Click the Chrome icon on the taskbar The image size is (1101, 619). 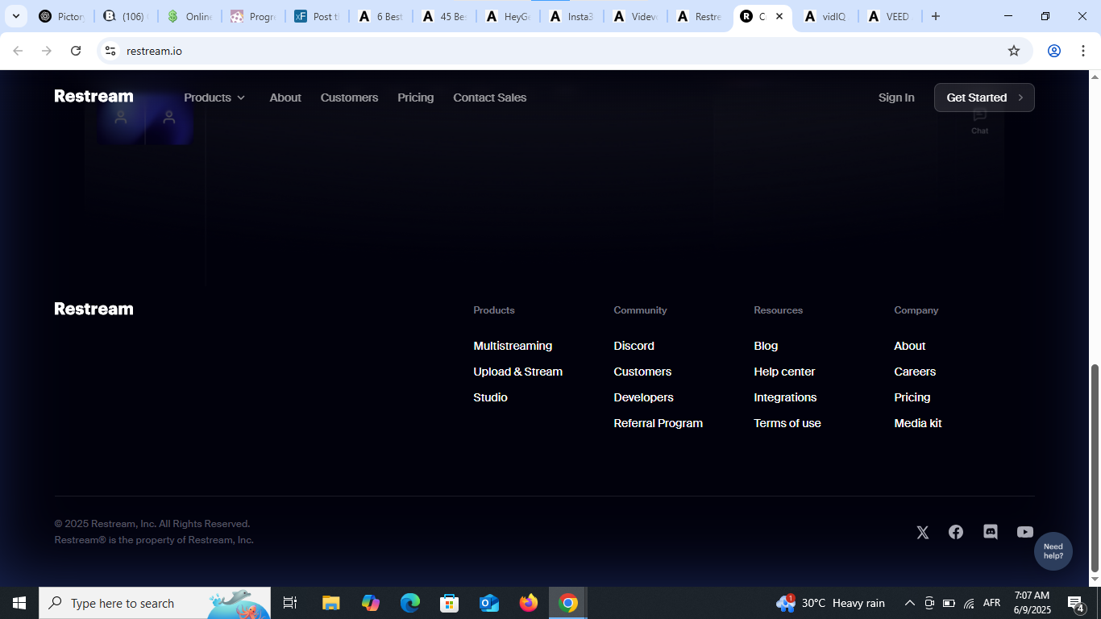click(568, 603)
